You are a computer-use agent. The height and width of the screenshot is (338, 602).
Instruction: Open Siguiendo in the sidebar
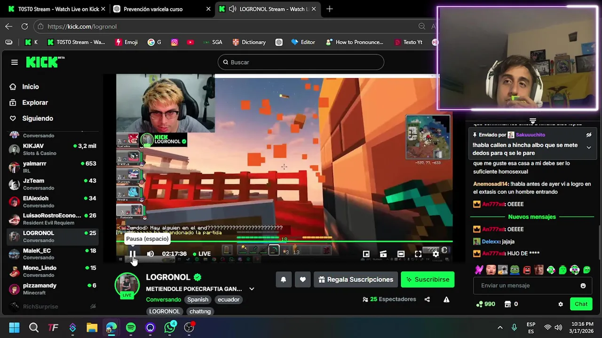(38, 118)
